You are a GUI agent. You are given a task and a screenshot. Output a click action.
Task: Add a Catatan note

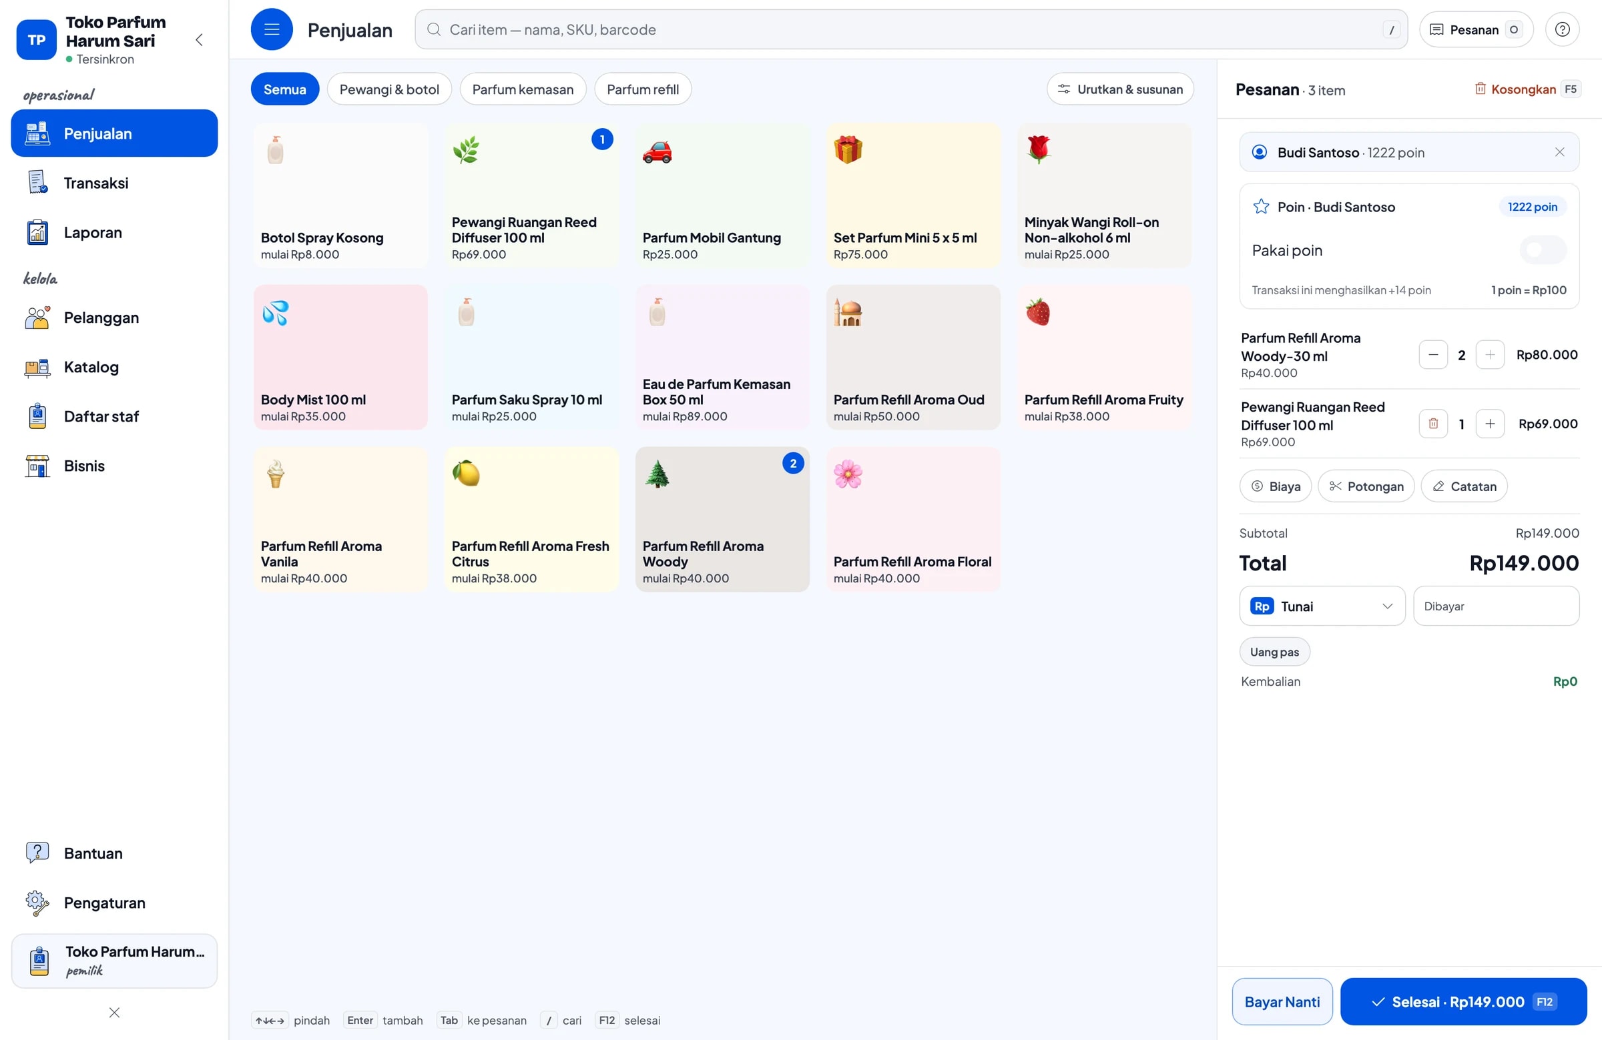coord(1463,486)
